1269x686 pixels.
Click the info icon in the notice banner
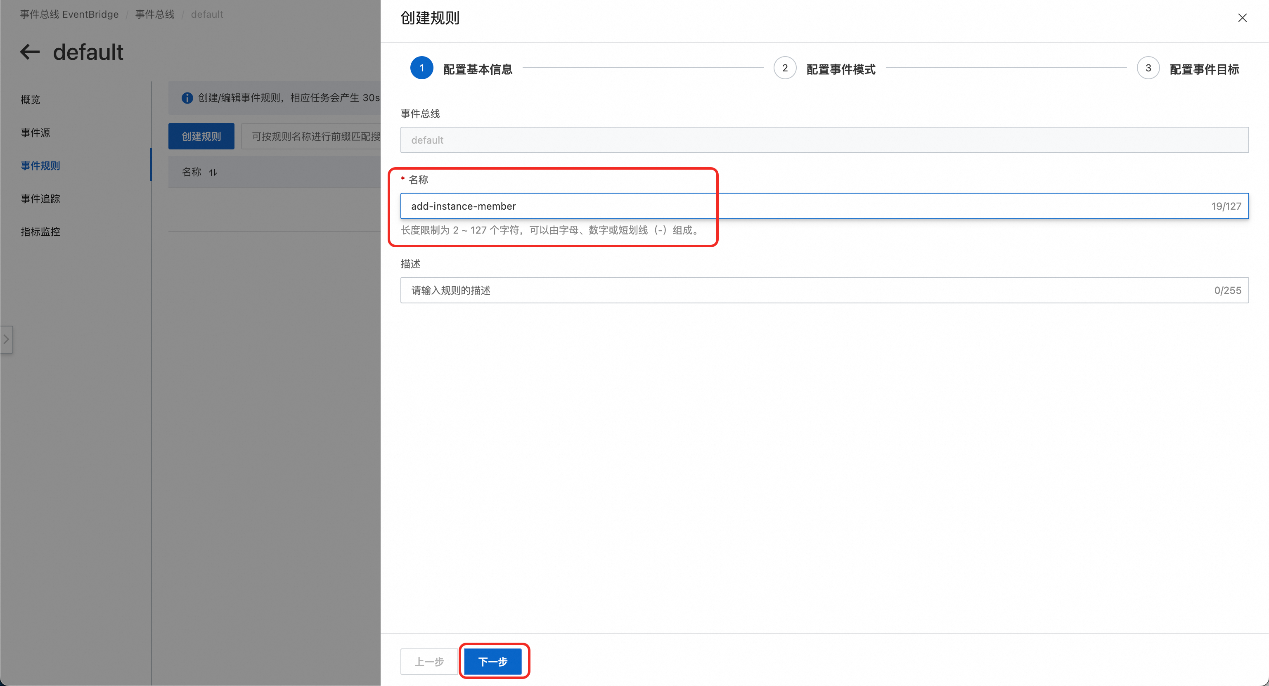[x=187, y=98]
